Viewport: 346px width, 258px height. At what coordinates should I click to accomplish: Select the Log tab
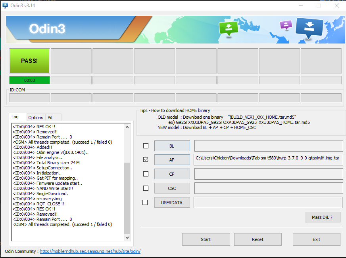[x=15, y=117]
